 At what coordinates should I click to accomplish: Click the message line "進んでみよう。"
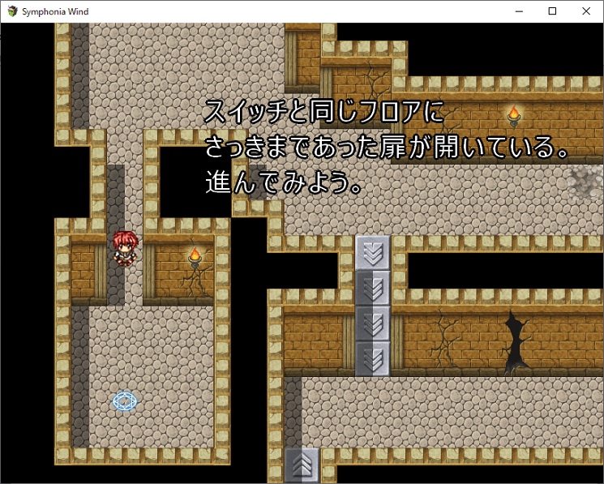click(x=284, y=182)
